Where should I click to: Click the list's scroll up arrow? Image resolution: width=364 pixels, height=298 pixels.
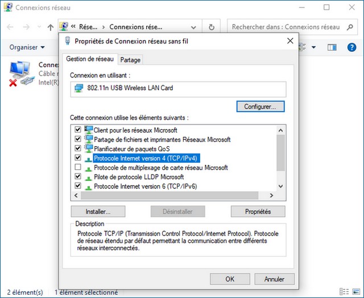click(280, 130)
